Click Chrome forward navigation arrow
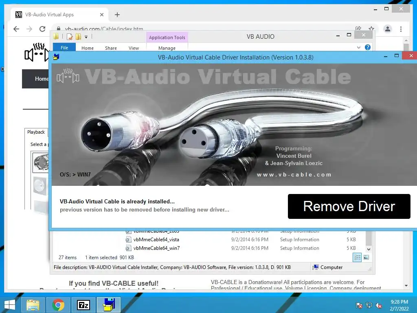This screenshot has height=313, width=417. 29,29
